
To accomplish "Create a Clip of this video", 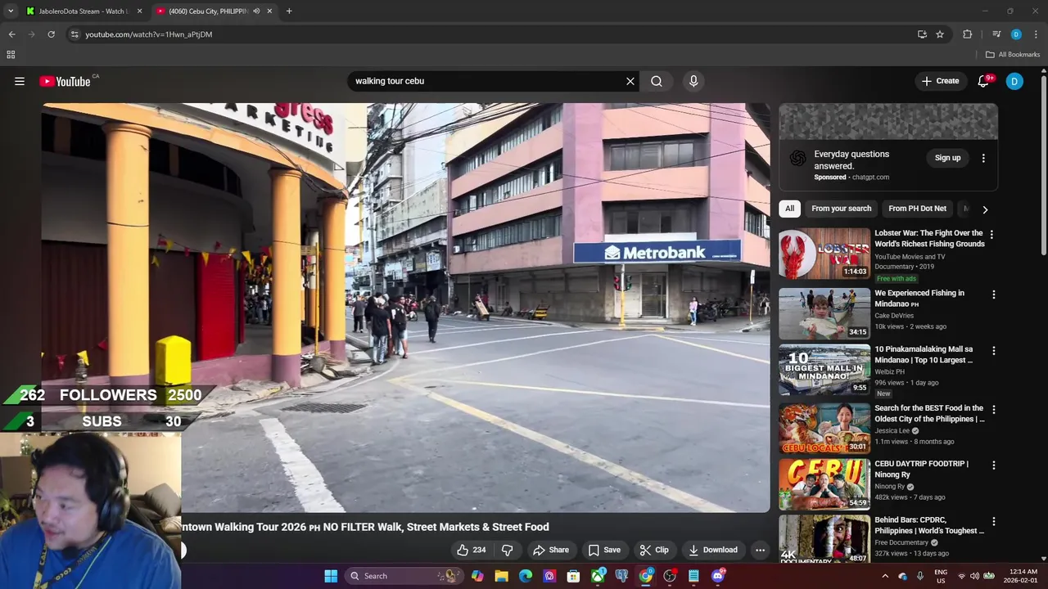I will (x=654, y=550).
